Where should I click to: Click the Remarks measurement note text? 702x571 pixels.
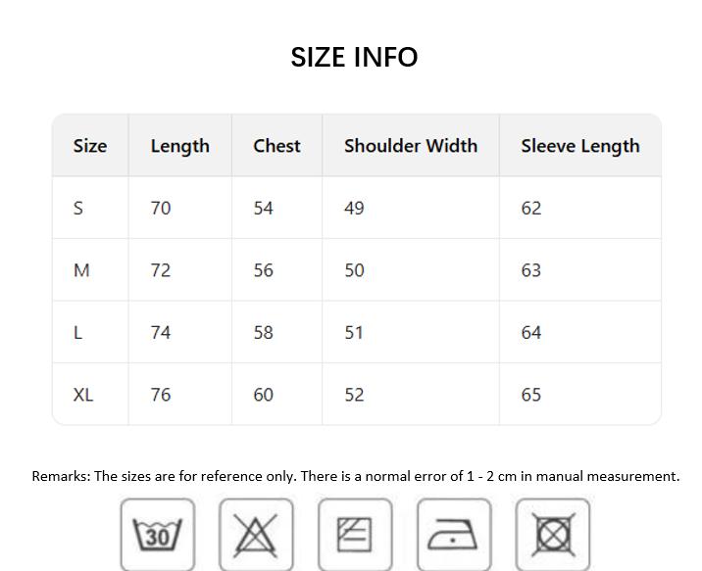[x=355, y=476]
